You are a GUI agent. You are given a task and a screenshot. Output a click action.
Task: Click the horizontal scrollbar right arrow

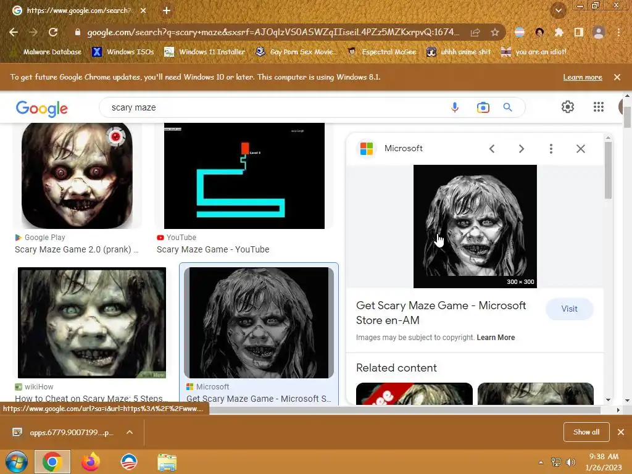[x=618, y=410]
